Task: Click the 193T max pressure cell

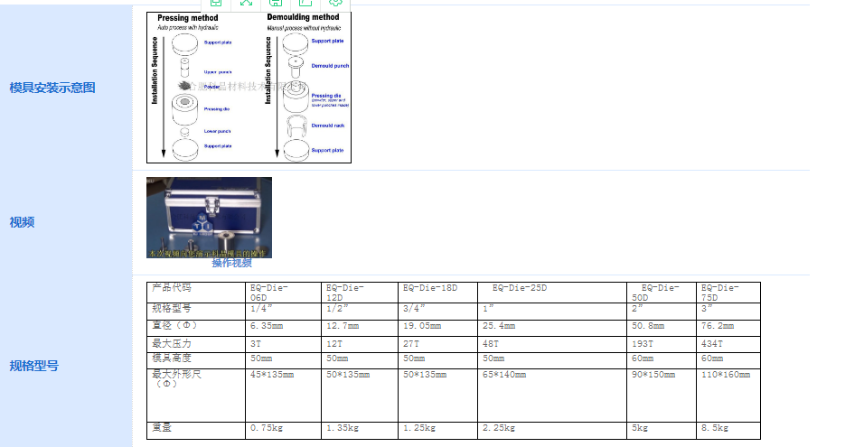Action: coord(662,344)
